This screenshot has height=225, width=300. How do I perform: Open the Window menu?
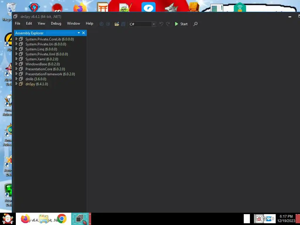pyautogui.click(x=74, y=23)
